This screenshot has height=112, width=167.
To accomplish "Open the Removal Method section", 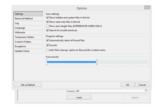I will tap(28, 18).
